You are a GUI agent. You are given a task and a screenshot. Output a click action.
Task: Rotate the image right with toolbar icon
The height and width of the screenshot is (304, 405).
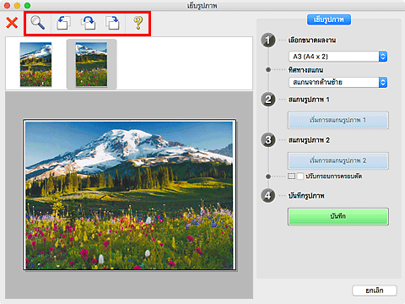pos(112,23)
